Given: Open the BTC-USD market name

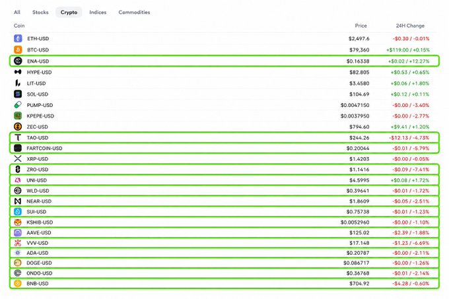Looking at the screenshot, I should click(x=38, y=50).
